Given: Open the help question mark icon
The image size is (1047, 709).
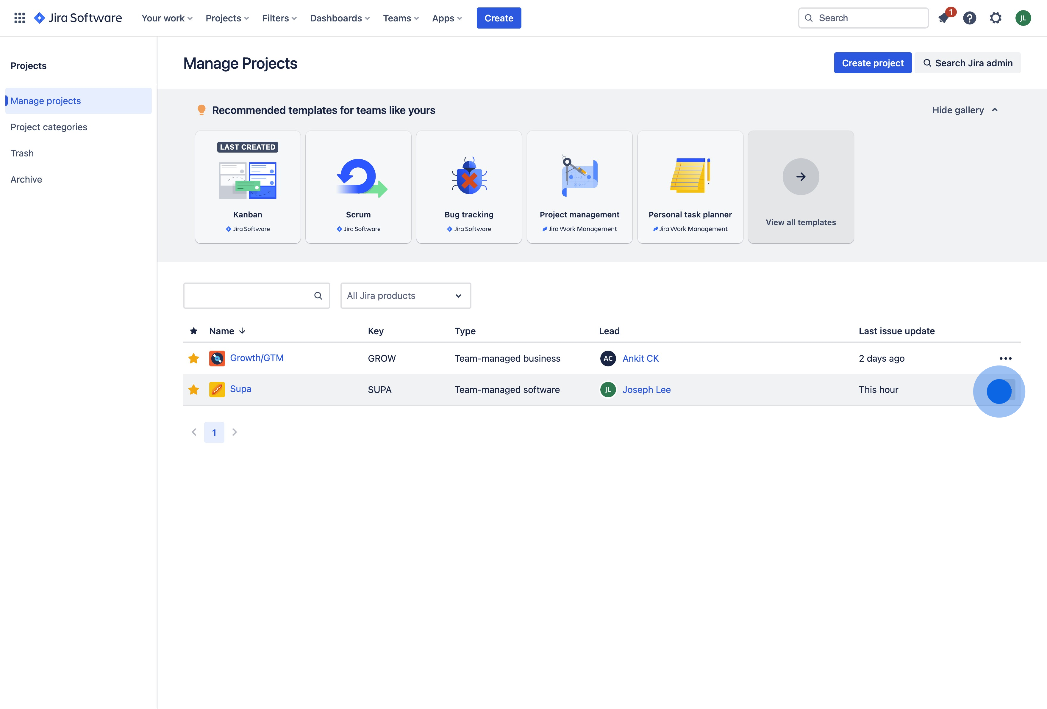Looking at the screenshot, I should pos(970,18).
